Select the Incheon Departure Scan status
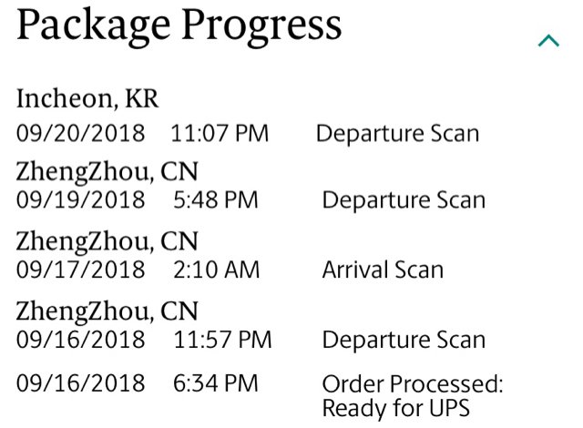583x428 pixels. (397, 133)
